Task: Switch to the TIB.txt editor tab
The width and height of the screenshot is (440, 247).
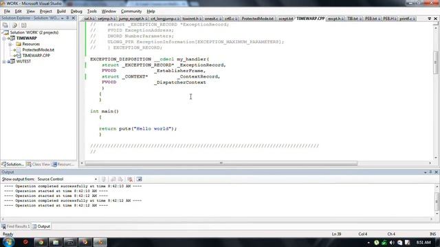Action: [x=354, y=19]
